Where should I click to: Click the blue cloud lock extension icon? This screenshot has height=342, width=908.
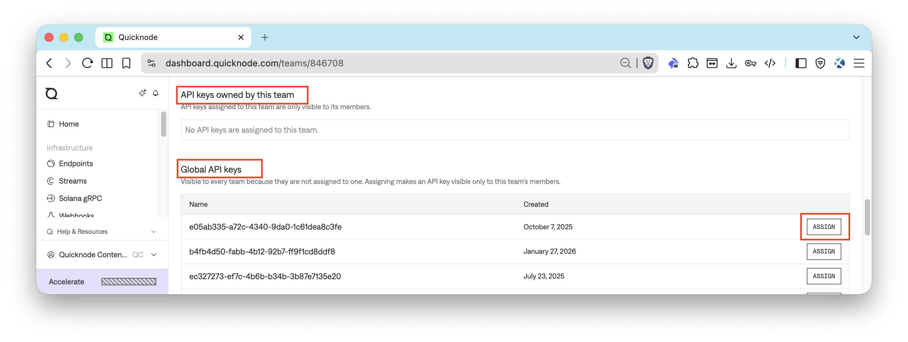(673, 63)
